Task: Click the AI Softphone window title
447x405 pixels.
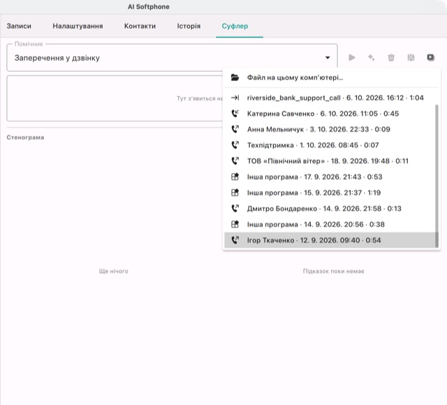Action: click(x=149, y=7)
